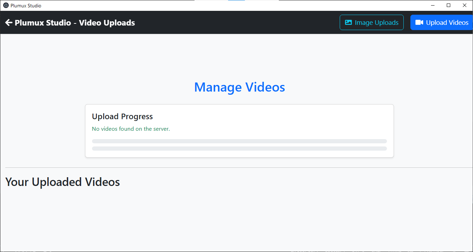This screenshot has height=252, width=473.
Task: Open Image Uploads
Action: (372, 22)
